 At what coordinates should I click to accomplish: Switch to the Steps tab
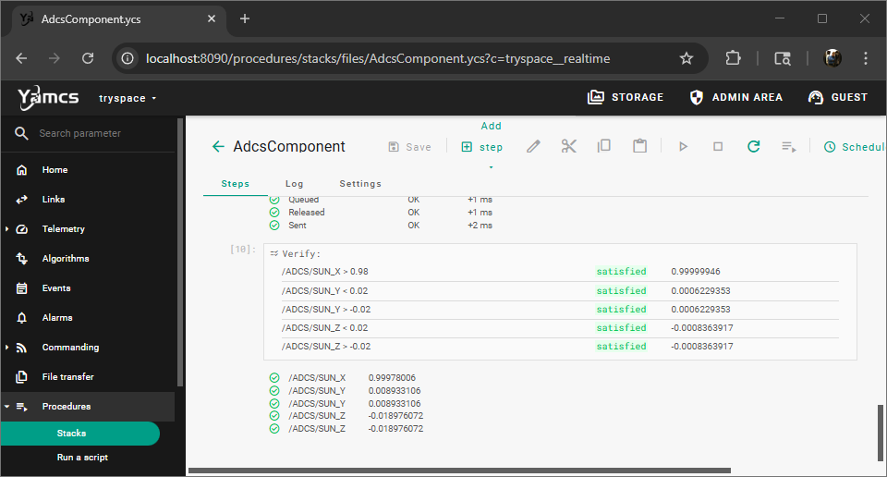(x=236, y=184)
